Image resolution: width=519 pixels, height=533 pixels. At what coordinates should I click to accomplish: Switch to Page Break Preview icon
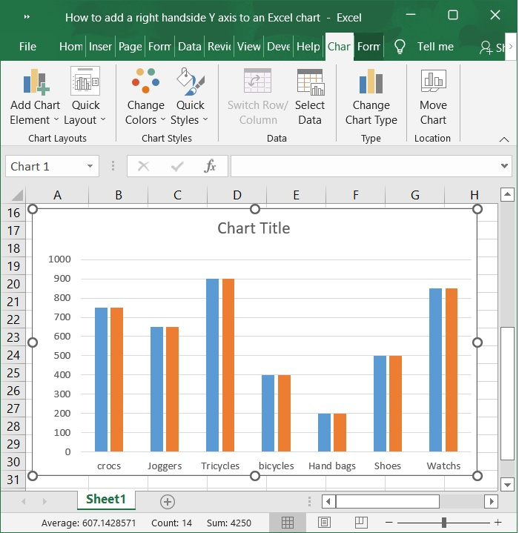tap(361, 523)
